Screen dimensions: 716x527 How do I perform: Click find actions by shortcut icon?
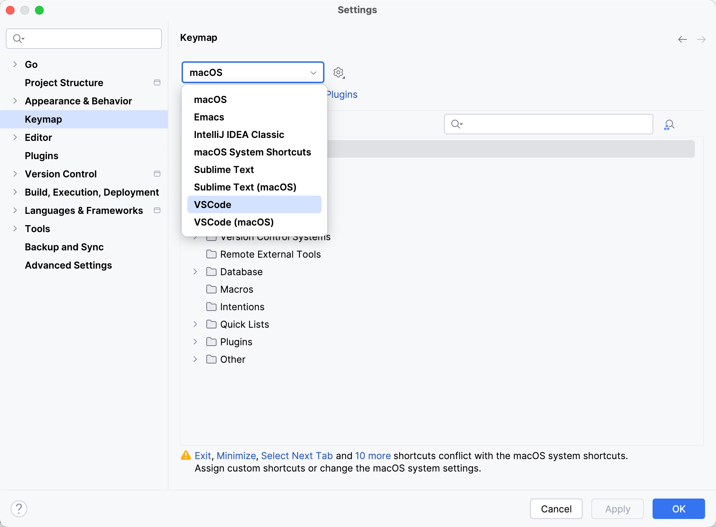(669, 124)
